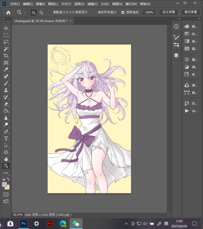Screen dimensions: 203x229
Task: Expand the status bar info arrow
Action: point(71,215)
